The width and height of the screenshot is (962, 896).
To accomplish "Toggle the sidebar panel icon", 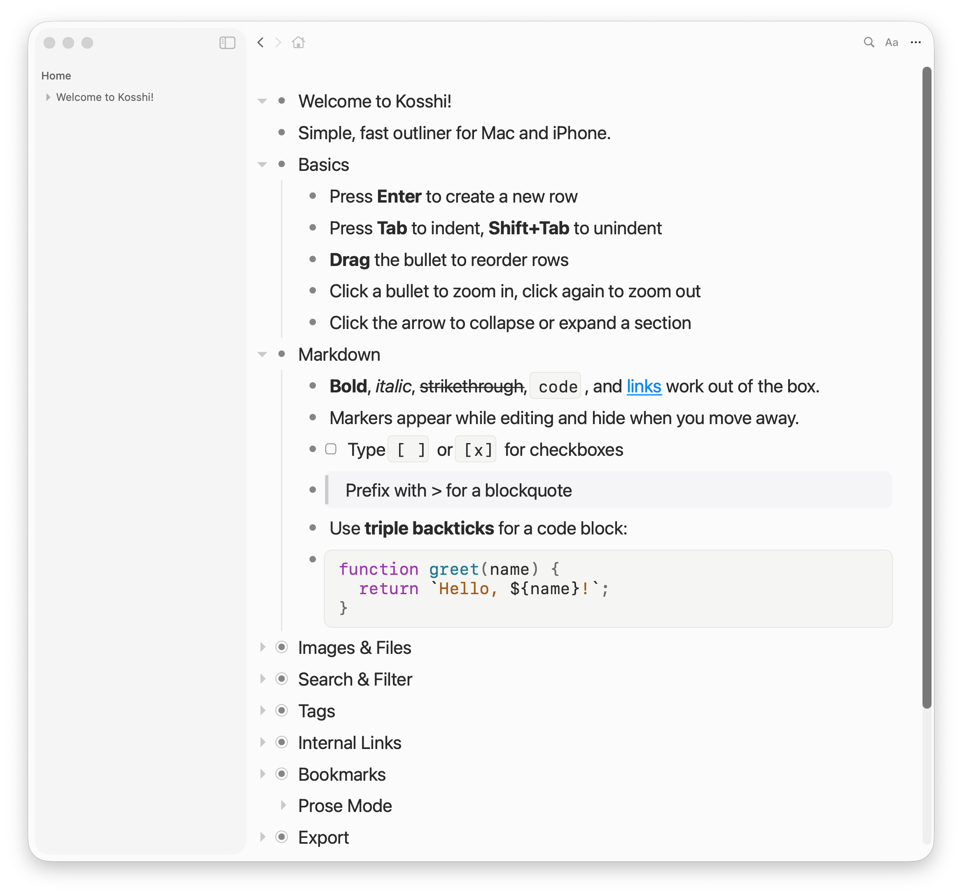I will point(227,42).
